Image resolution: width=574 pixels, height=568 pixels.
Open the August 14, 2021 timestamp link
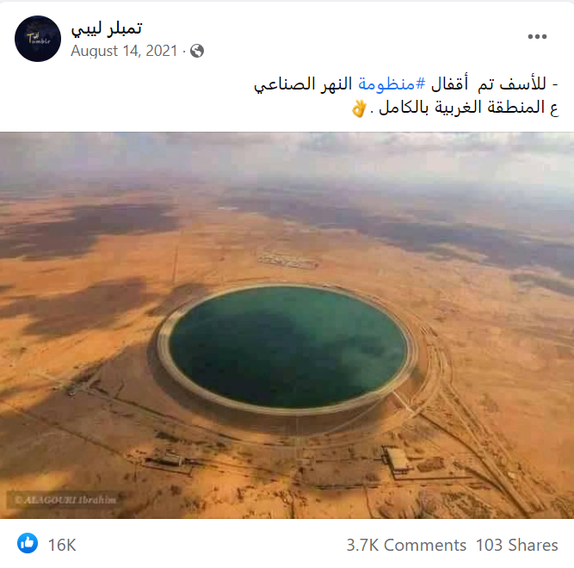click(124, 51)
